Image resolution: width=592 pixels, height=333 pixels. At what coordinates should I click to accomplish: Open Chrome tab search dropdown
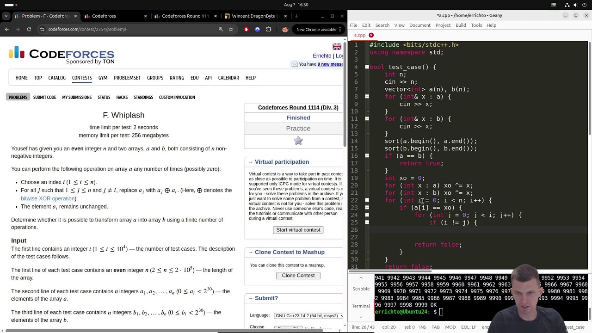coord(6,16)
